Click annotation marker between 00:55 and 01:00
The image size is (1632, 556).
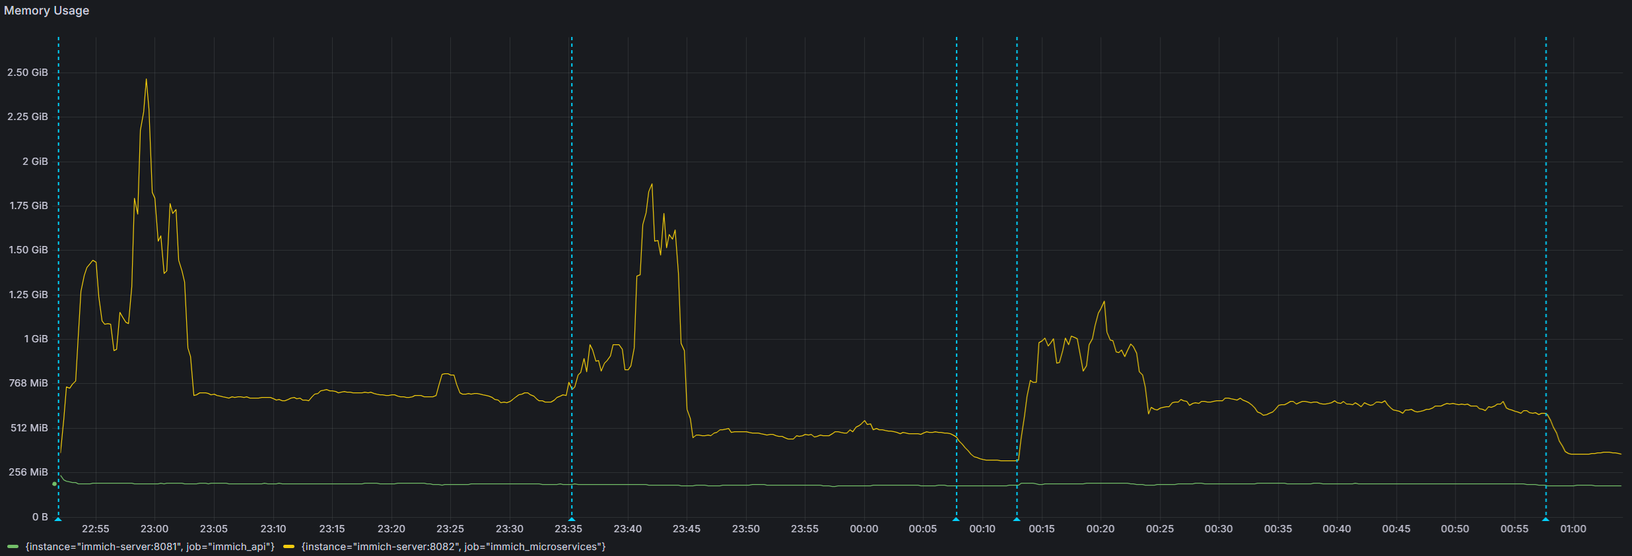point(1546,519)
